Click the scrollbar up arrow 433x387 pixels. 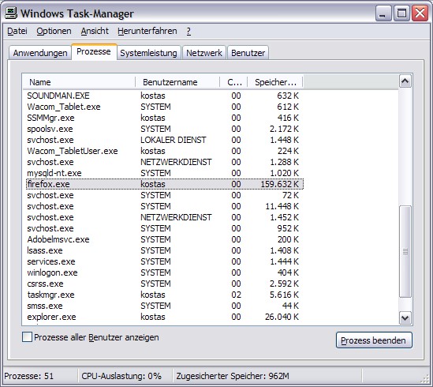[405, 81]
